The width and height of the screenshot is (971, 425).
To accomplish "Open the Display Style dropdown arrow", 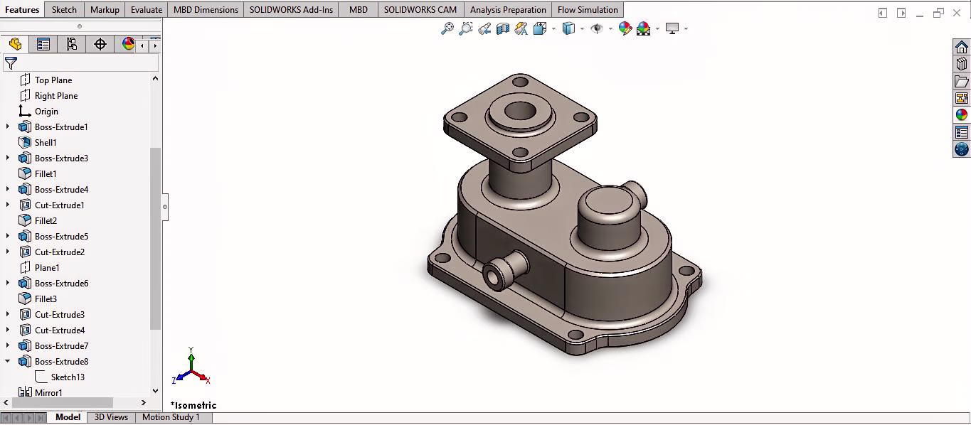I will tap(582, 29).
